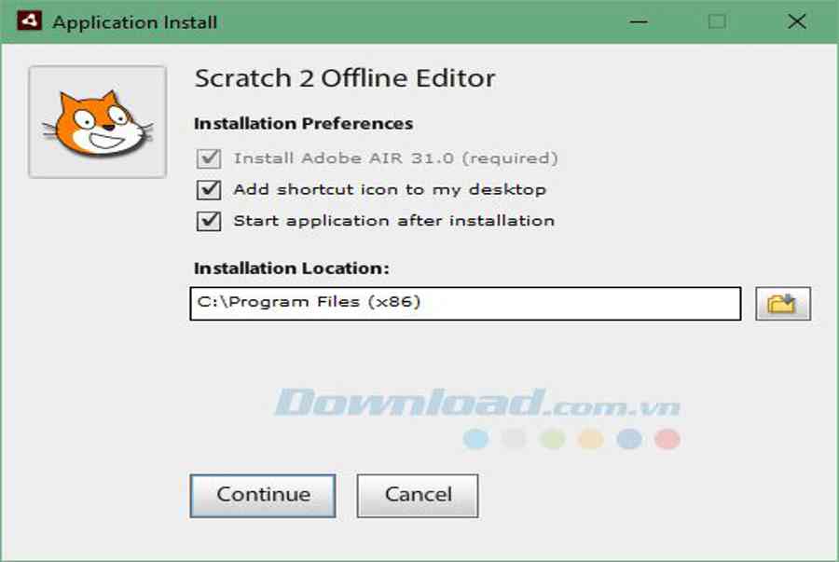
Task: Click the installation location path field
Action: pyautogui.click(x=465, y=303)
